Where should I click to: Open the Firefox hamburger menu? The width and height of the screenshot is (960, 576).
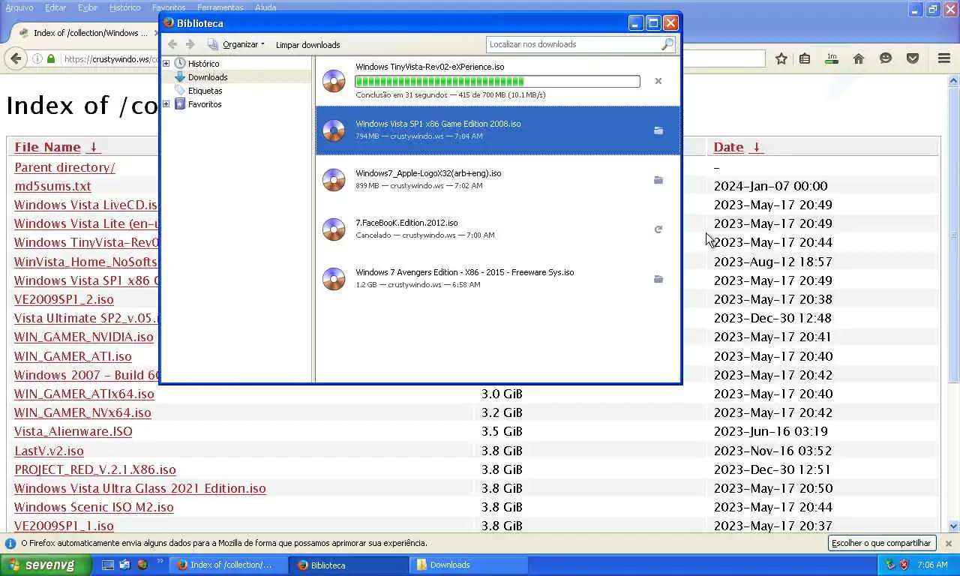tap(944, 58)
